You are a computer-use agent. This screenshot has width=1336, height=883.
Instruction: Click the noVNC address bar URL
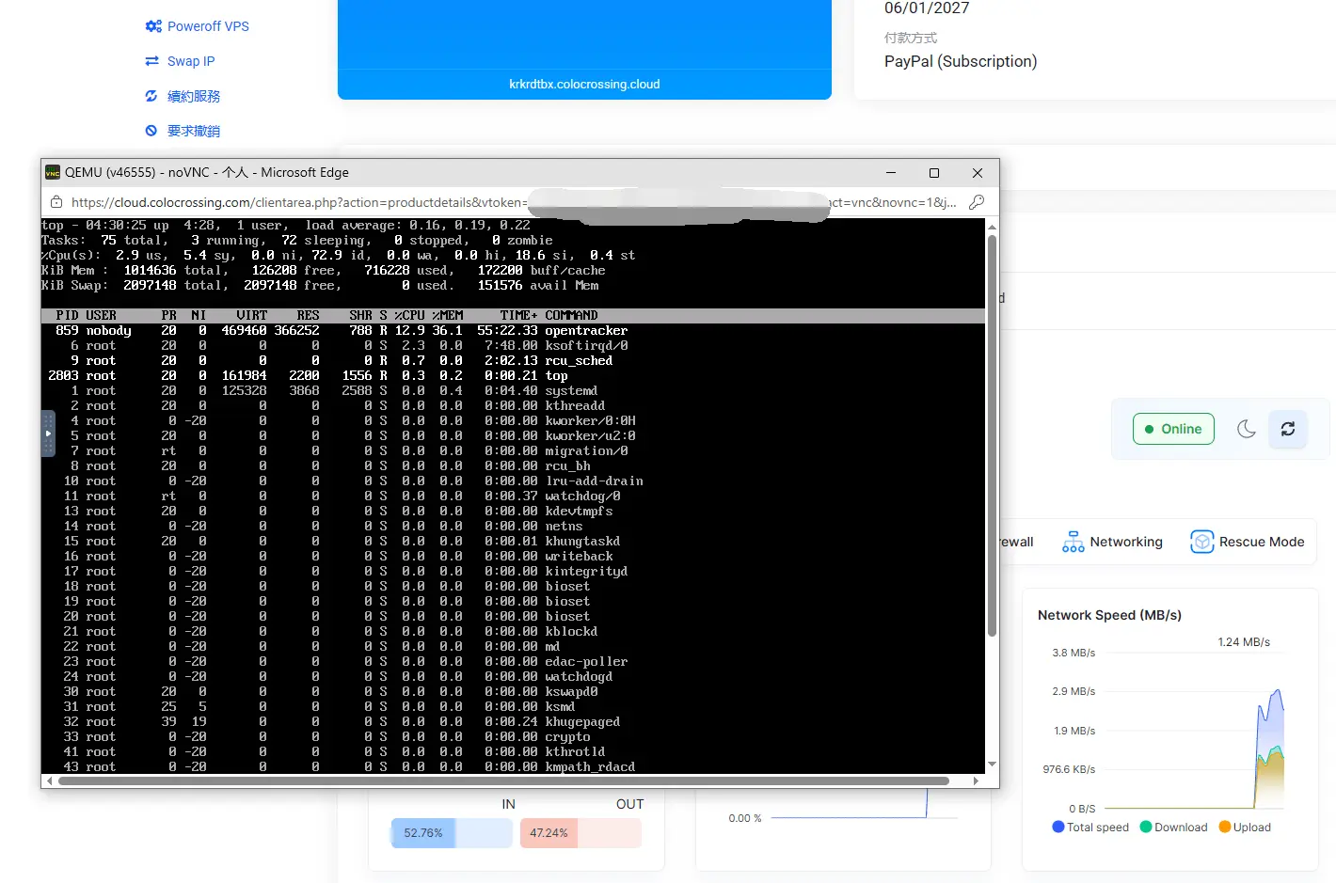click(x=514, y=202)
